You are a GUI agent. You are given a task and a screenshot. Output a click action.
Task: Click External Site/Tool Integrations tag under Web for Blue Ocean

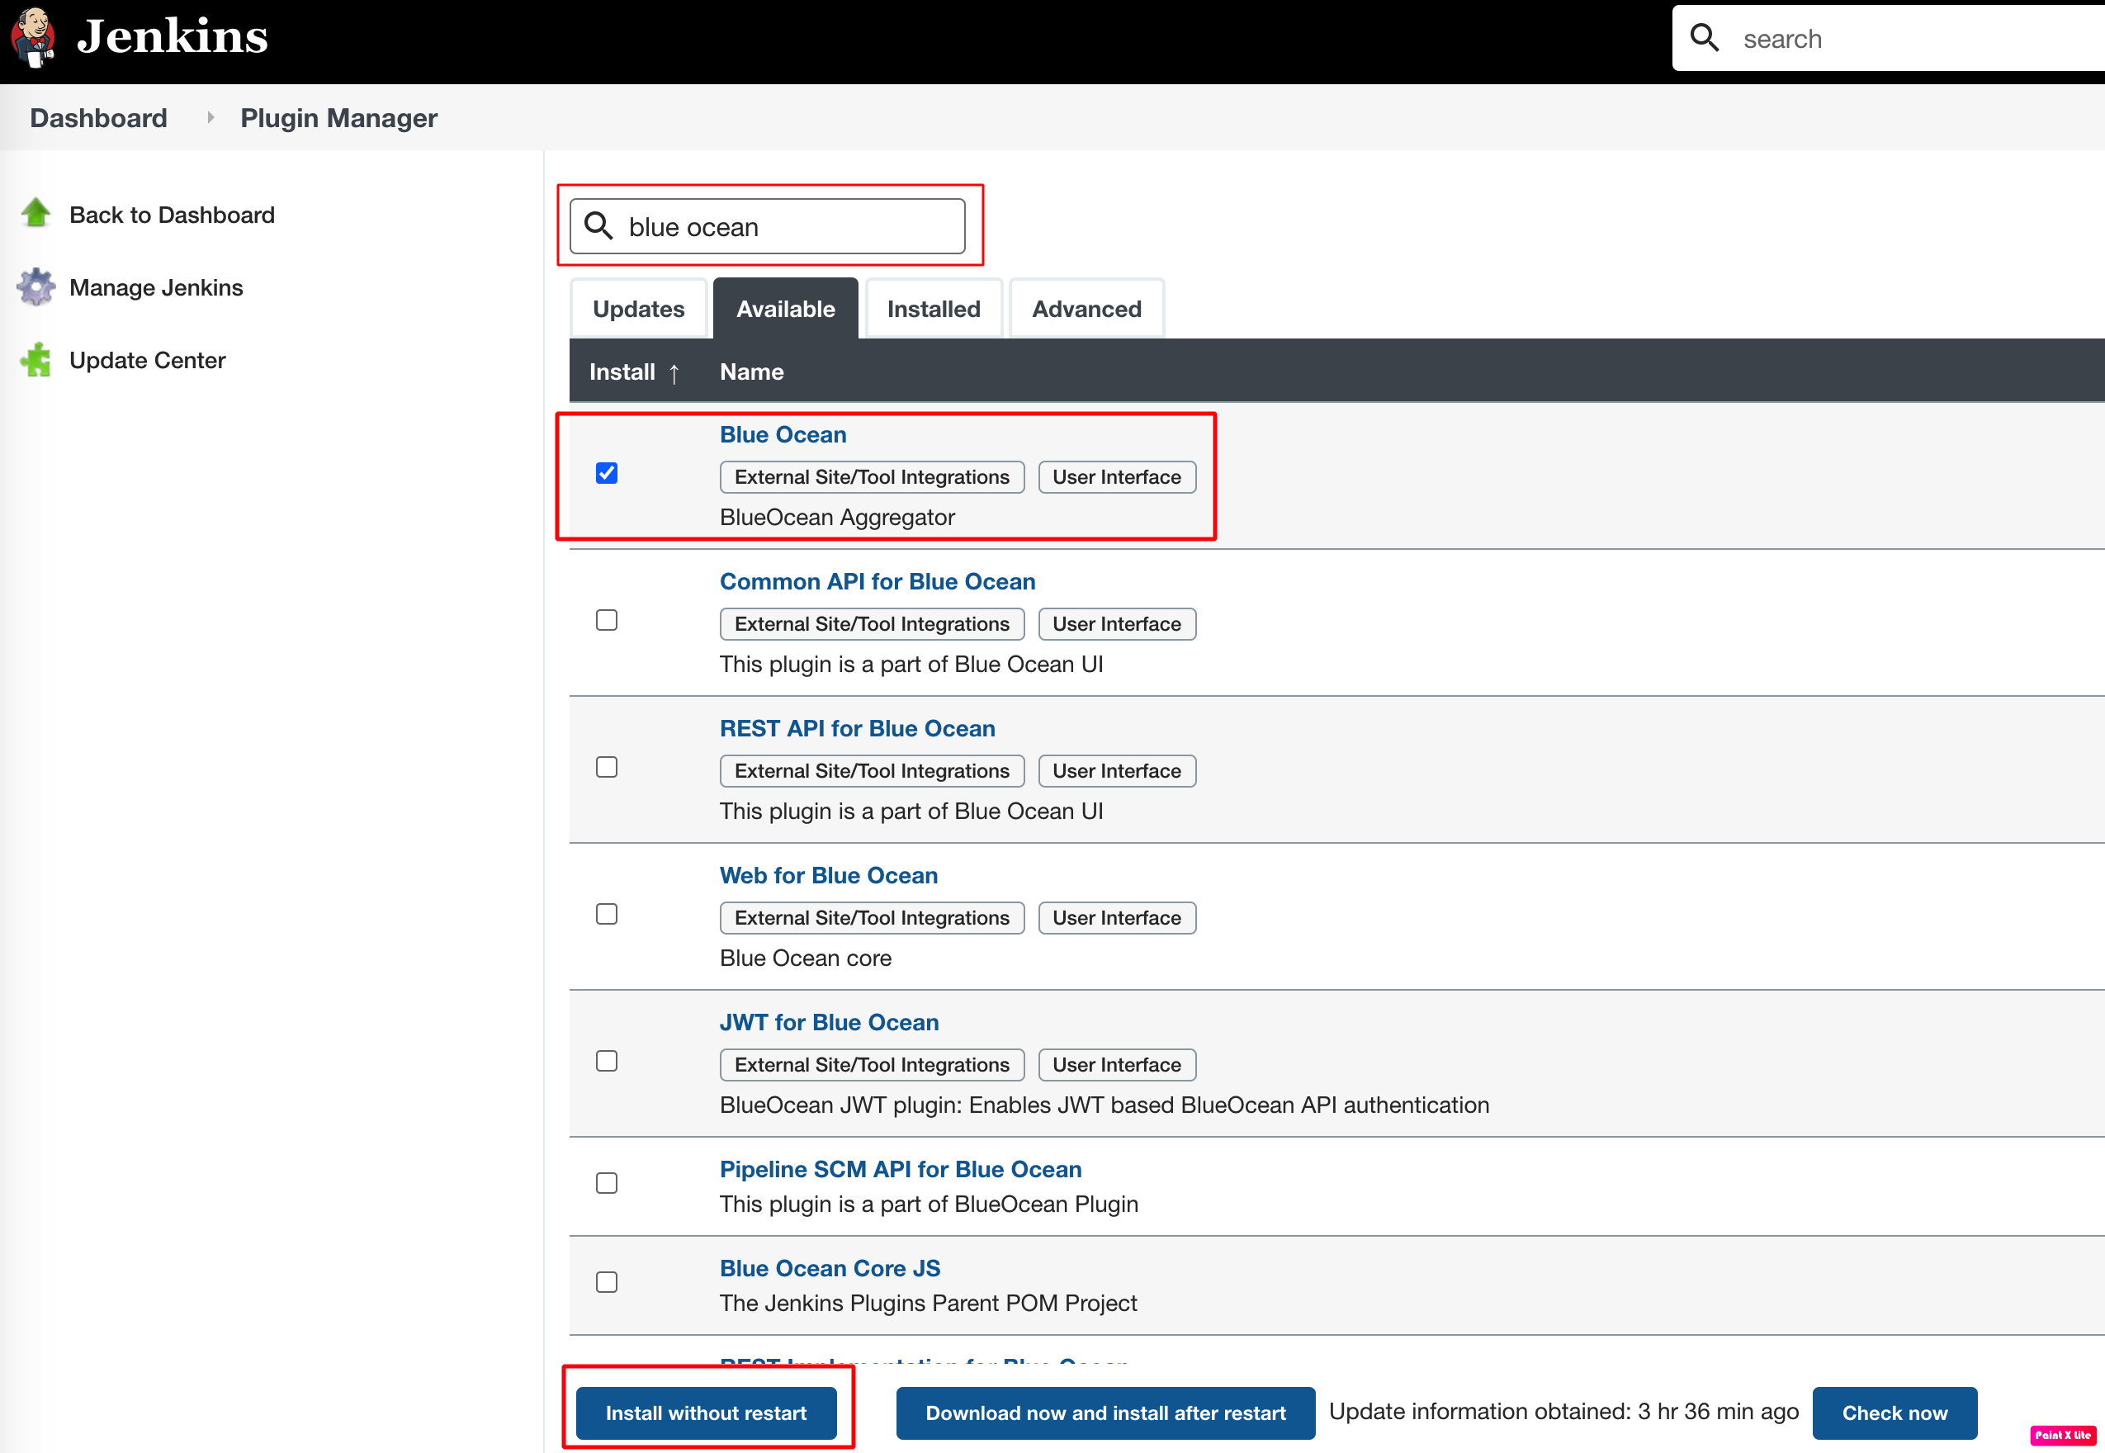[872, 918]
